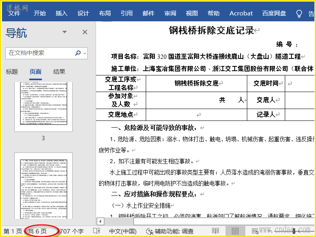
Task: Switch to Read Mode view in status bar
Action: [215, 231]
